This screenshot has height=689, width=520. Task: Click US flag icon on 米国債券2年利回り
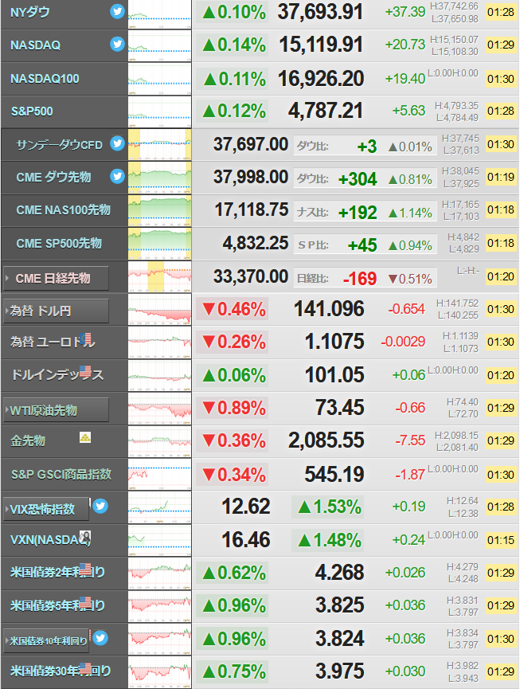point(85,569)
